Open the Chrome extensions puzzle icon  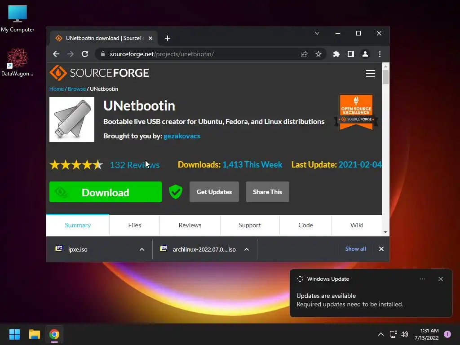click(x=336, y=54)
